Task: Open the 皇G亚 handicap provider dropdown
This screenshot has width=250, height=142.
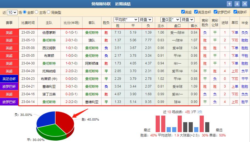Action: (170, 20)
